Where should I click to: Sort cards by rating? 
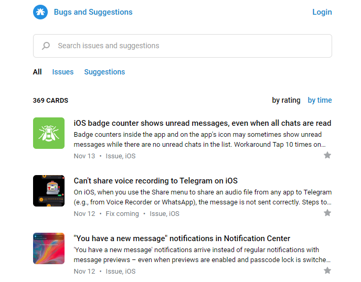pos(286,100)
